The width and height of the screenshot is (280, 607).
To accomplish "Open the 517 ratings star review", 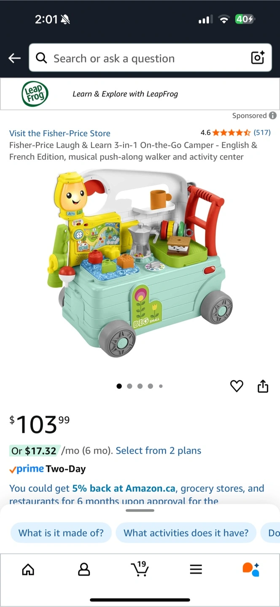I will [236, 133].
